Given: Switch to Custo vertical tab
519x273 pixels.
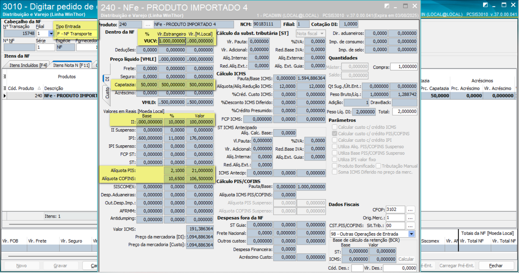Looking at the screenshot, I should point(107,93).
